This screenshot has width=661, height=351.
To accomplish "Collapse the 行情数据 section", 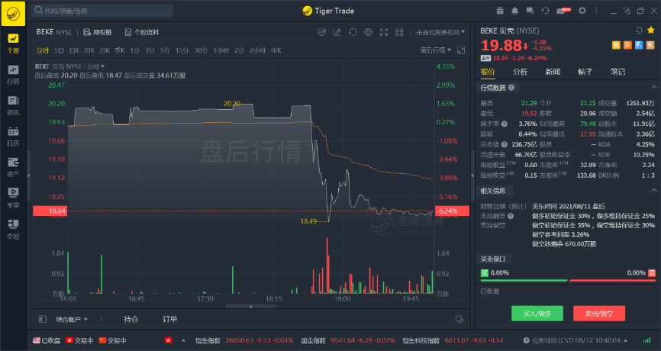I will tap(654, 87).
